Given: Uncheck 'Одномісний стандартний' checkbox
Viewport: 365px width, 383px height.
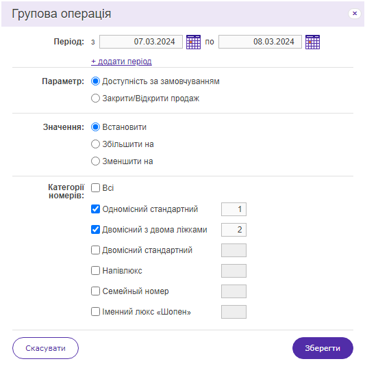Looking at the screenshot, I should pyautogui.click(x=95, y=209).
